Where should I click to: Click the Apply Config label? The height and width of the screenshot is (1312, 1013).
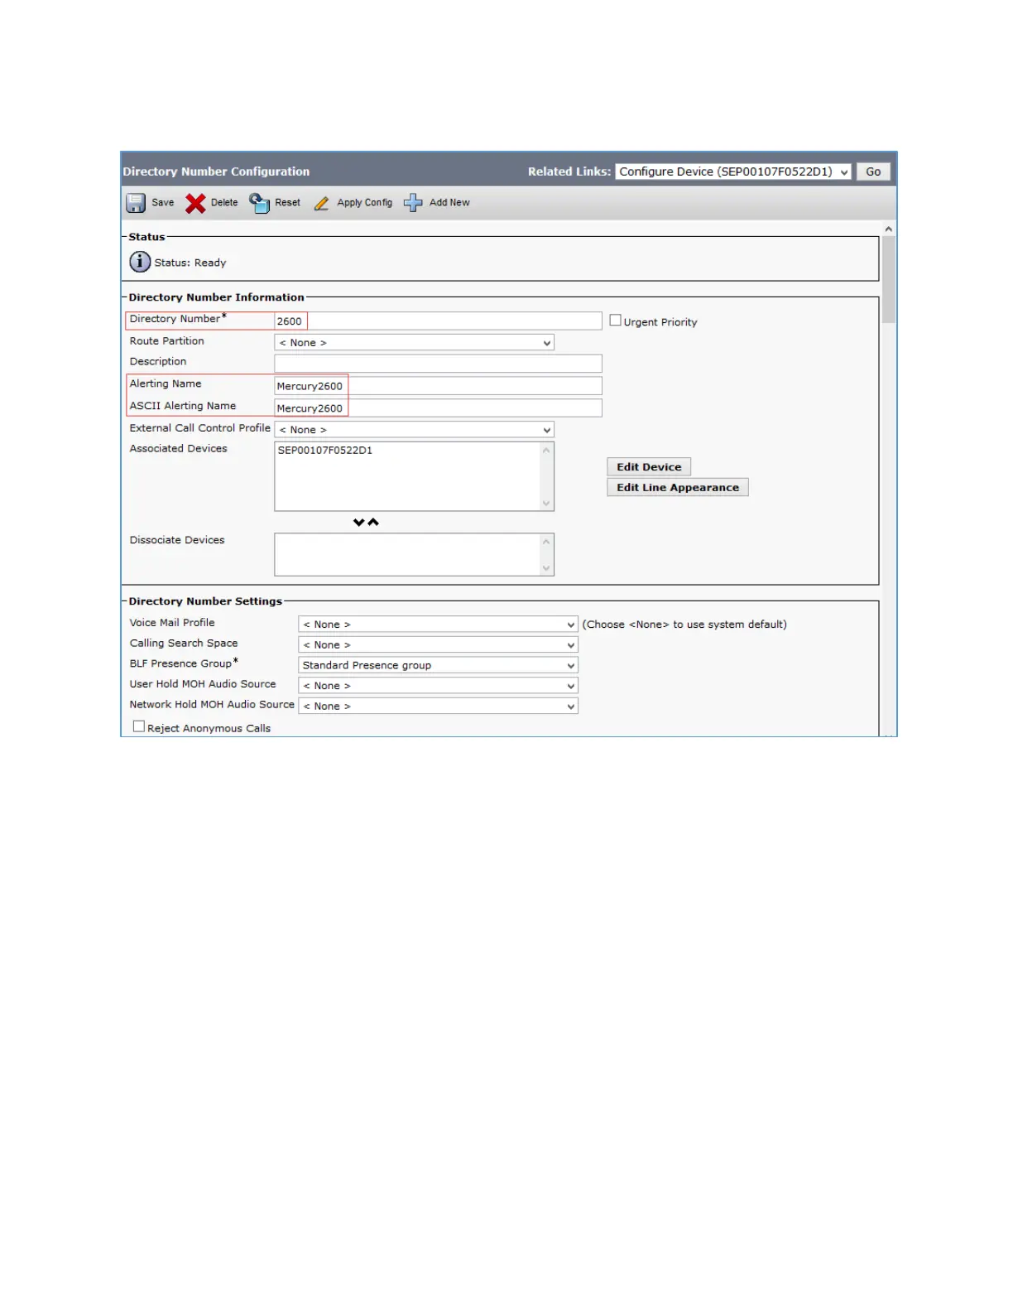tap(365, 203)
